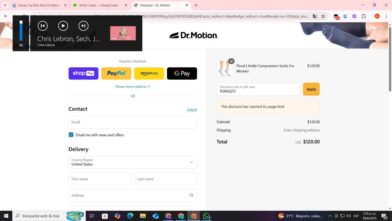The width and height of the screenshot is (392, 221).
Task: Click the Dr. Motion logo
Action: [x=194, y=35]
